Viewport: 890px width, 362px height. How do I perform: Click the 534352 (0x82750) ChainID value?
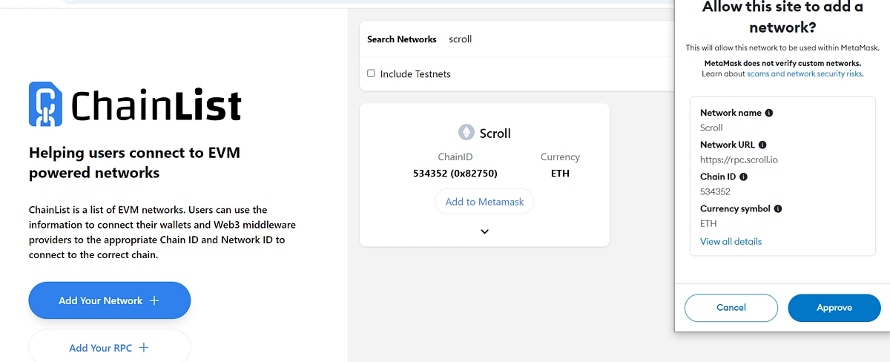coord(455,174)
